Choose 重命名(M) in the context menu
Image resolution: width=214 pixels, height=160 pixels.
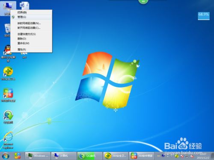pyautogui.click(x=31, y=43)
